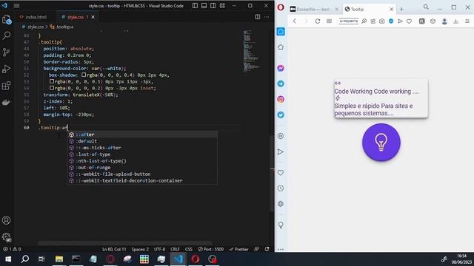Open the color picker for rgba(0, 0, 0, 0.2)
The image size is (474, 266).
(52, 88)
